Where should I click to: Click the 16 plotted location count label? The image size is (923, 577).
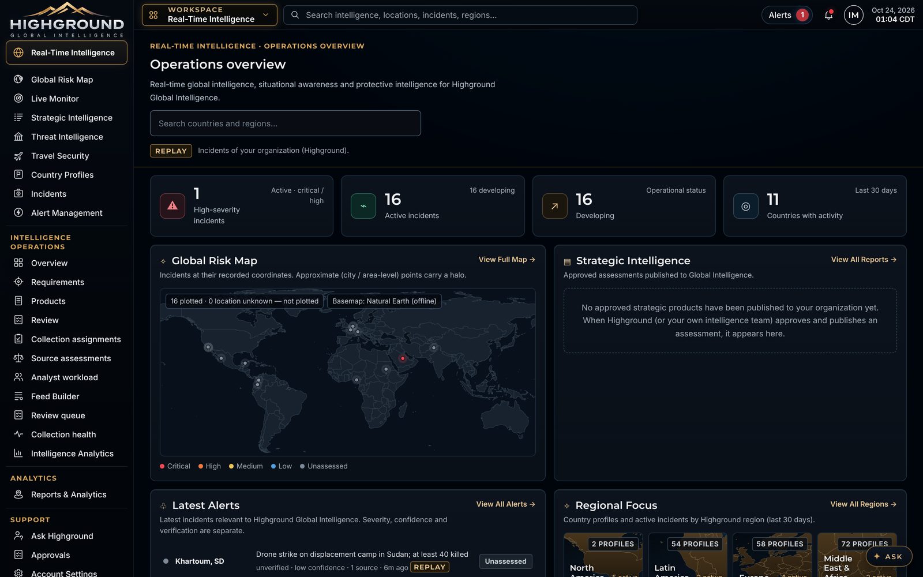pyautogui.click(x=245, y=301)
